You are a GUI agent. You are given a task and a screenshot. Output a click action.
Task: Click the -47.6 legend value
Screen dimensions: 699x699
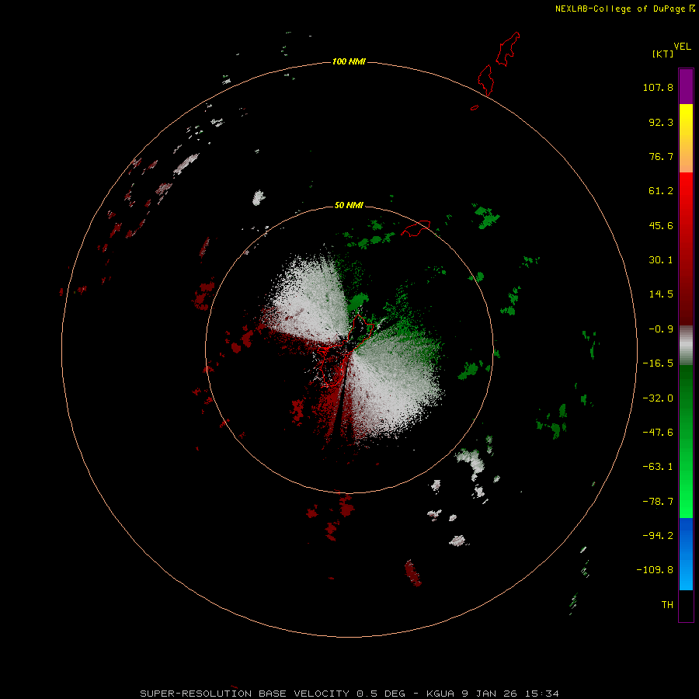pyautogui.click(x=658, y=433)
